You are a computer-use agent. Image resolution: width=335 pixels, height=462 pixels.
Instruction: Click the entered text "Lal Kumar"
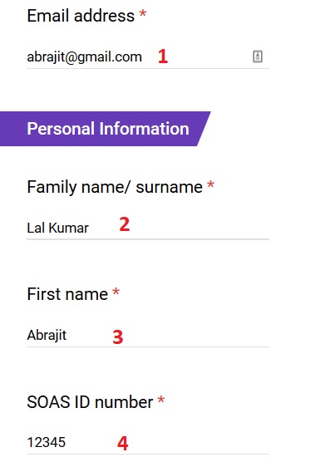tap(57, 228)
